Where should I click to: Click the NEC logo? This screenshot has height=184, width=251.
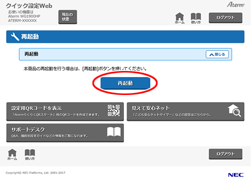235,175
